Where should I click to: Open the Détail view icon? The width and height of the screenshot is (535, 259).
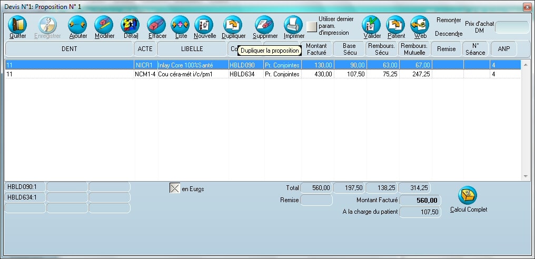coord(131,25)
